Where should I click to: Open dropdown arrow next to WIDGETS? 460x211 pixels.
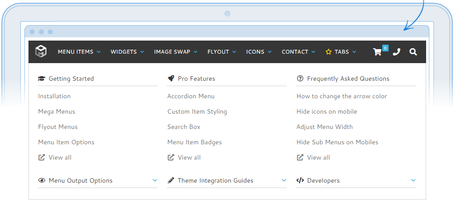point(142,52)
